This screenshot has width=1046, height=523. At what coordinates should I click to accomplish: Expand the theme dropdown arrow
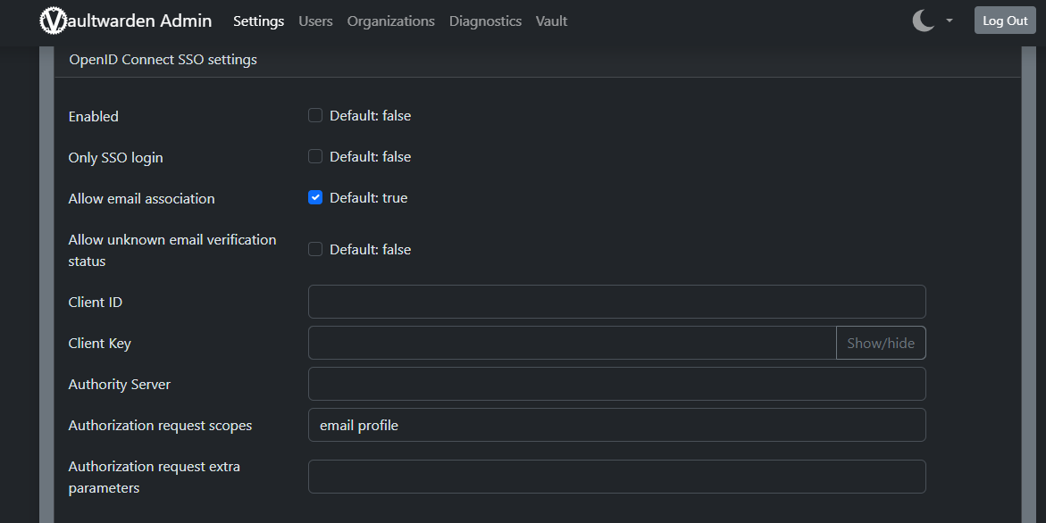pyautogui.click(x=949, y=21)
